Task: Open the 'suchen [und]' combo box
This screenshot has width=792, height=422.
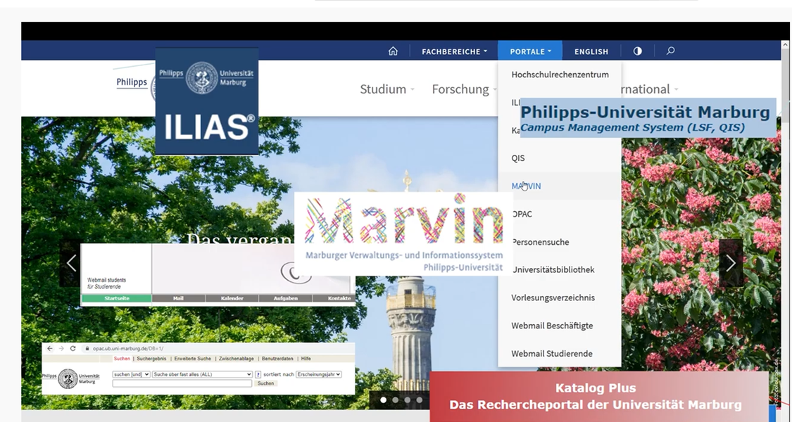Action: (132, 375)
